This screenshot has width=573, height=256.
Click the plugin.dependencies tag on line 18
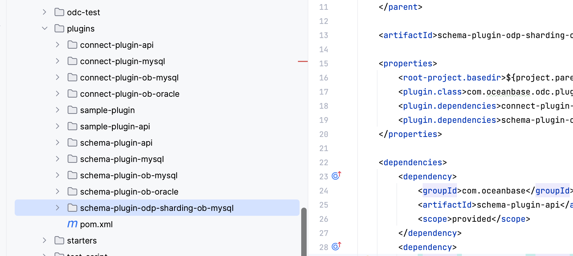point(450,106)
